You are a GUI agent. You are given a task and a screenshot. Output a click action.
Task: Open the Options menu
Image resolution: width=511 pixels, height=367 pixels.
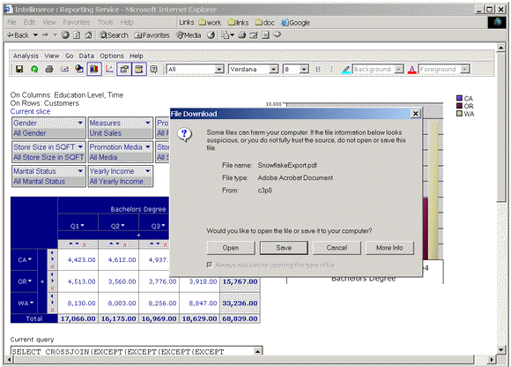click(112, 56)
